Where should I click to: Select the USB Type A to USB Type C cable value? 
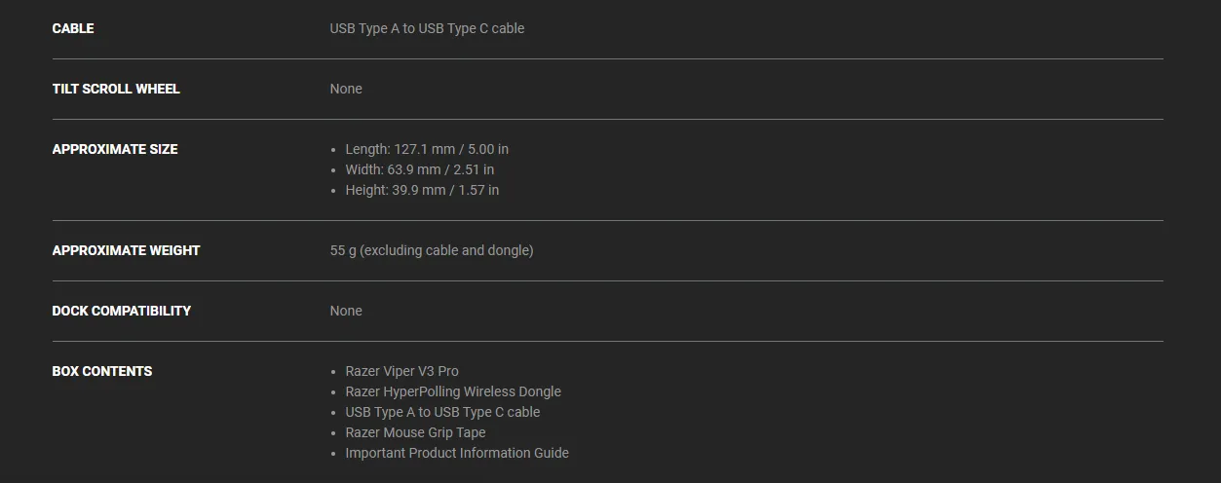427,28
